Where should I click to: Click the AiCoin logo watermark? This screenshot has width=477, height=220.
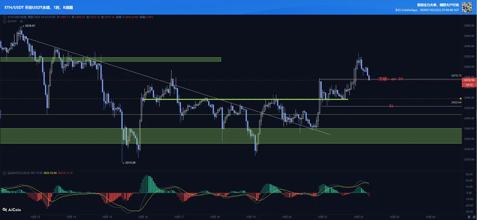(11, 209)
